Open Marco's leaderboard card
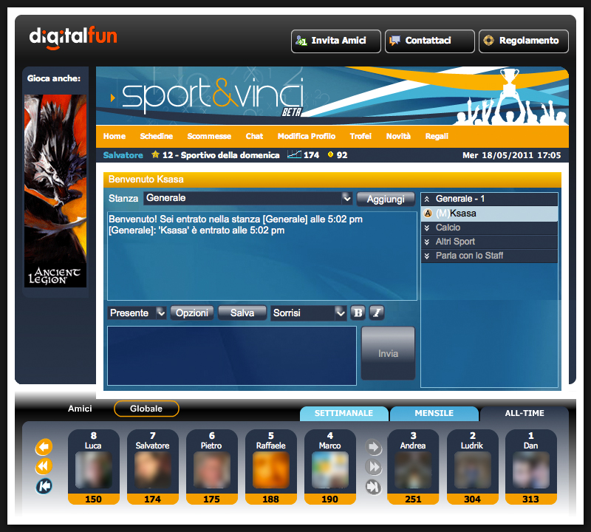The image size is (591, 532). (x=330, y=467)
